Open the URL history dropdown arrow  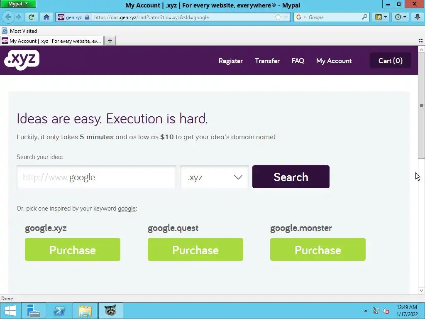[x=286, y=17]
